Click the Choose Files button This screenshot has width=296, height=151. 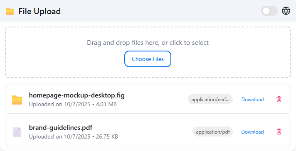coord(148,59)
